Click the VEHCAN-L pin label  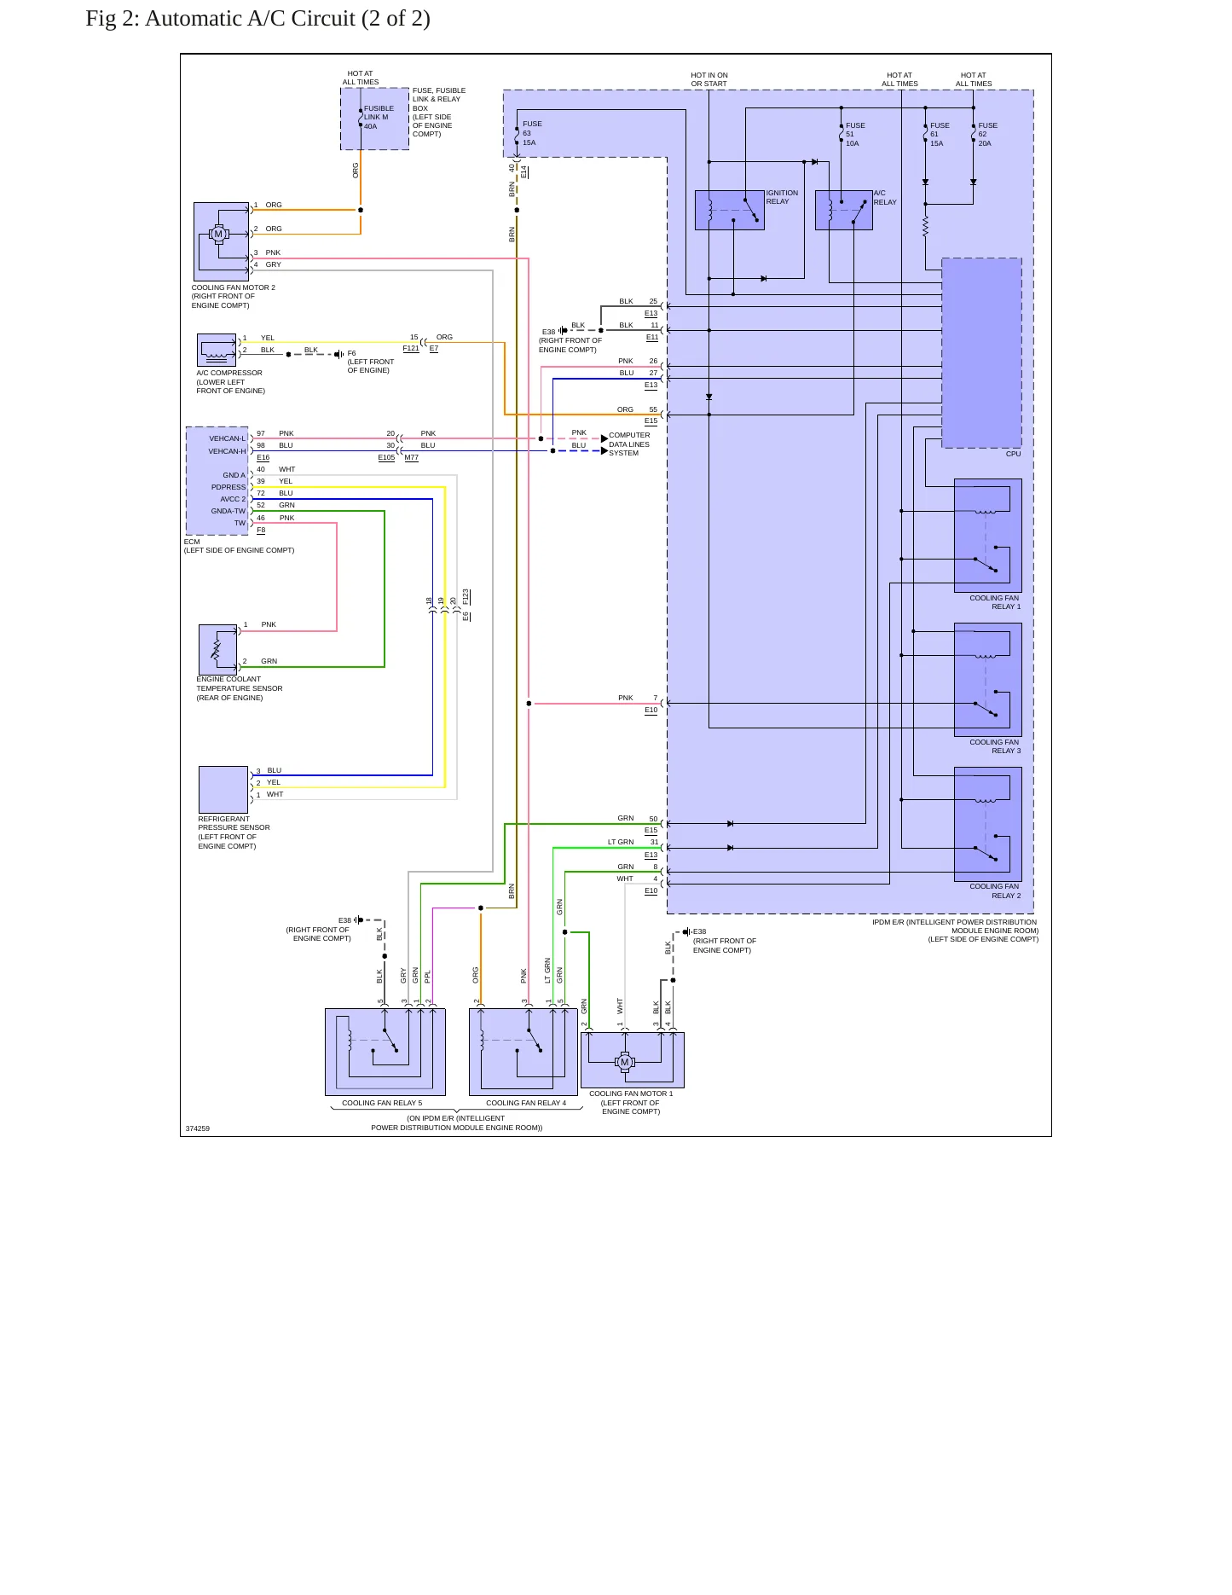pyautogui.click(x=227, y=438)
